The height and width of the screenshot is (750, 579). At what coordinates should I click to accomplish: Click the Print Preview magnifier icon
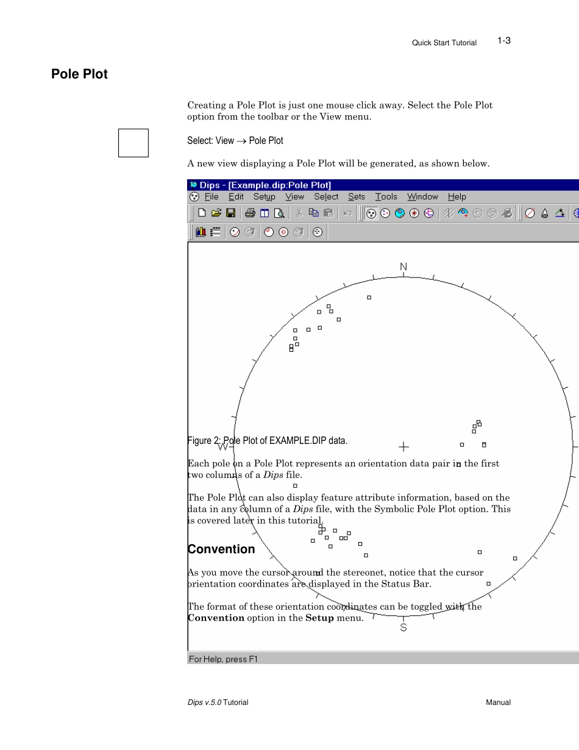pyautogui.click(x=279, y=213)
